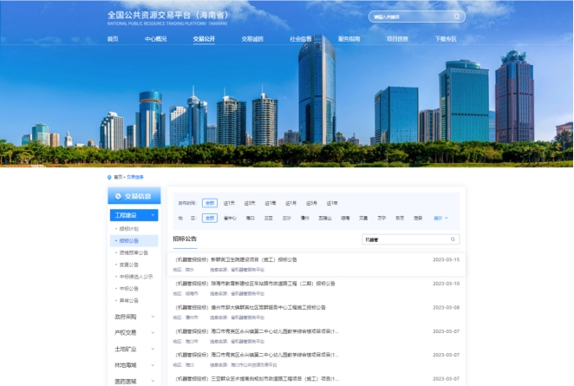Collapse the 工程建设 sidebar section
Image resolution: width=574 pixels, height=386 pixels.
(x=134, y=215)
